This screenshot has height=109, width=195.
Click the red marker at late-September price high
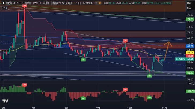pyautogui.click(x=125, y=41)
